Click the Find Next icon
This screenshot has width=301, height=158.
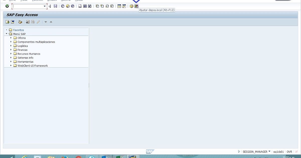(89, 6)
